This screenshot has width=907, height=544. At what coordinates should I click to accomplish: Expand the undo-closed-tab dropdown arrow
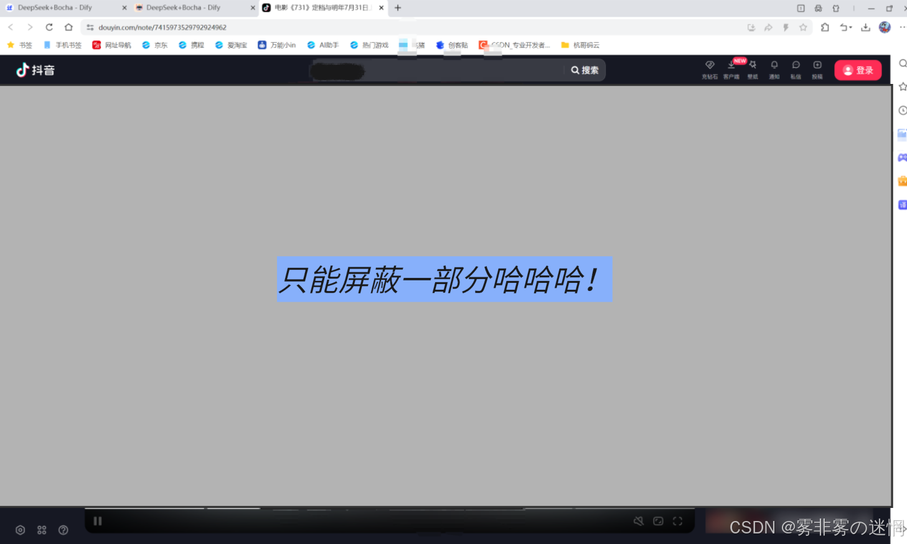(x=850, y=27)
